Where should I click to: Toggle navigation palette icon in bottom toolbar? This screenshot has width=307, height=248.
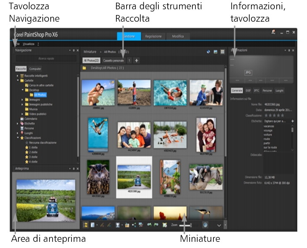[x=85, y=225]
